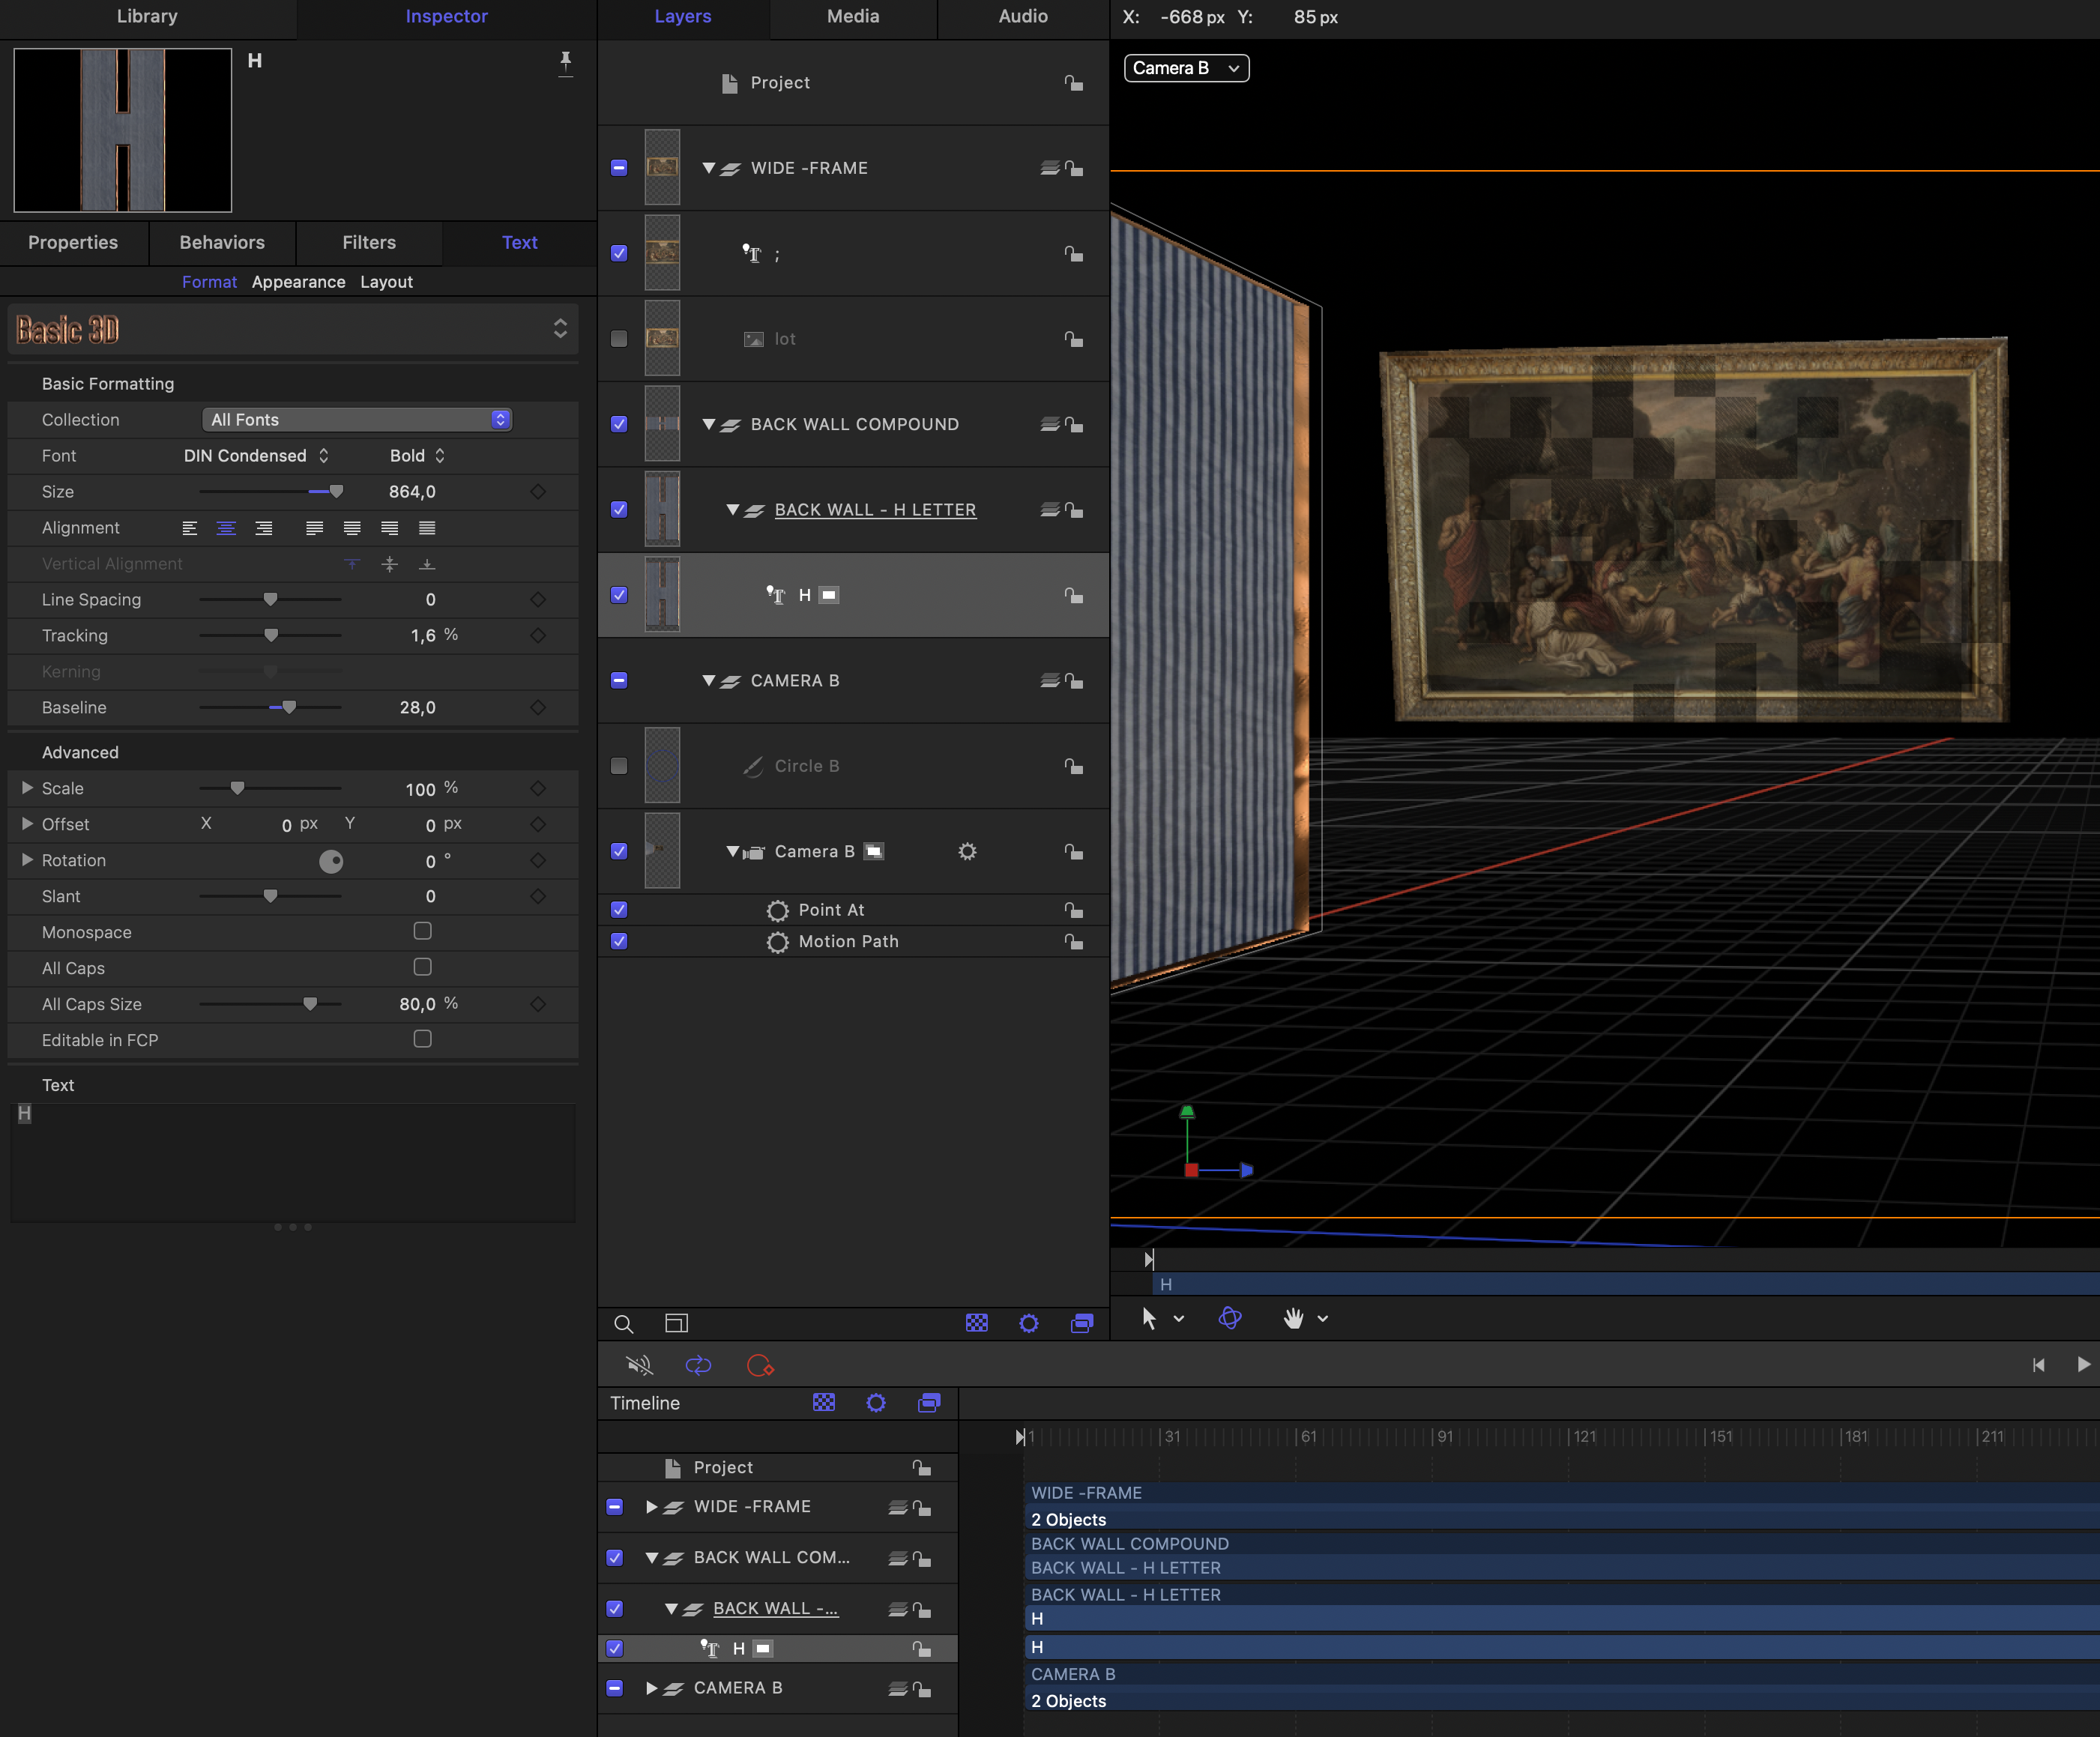
Task: Expand the Scale parameter disclosure triangle
Action: [27, 788]
